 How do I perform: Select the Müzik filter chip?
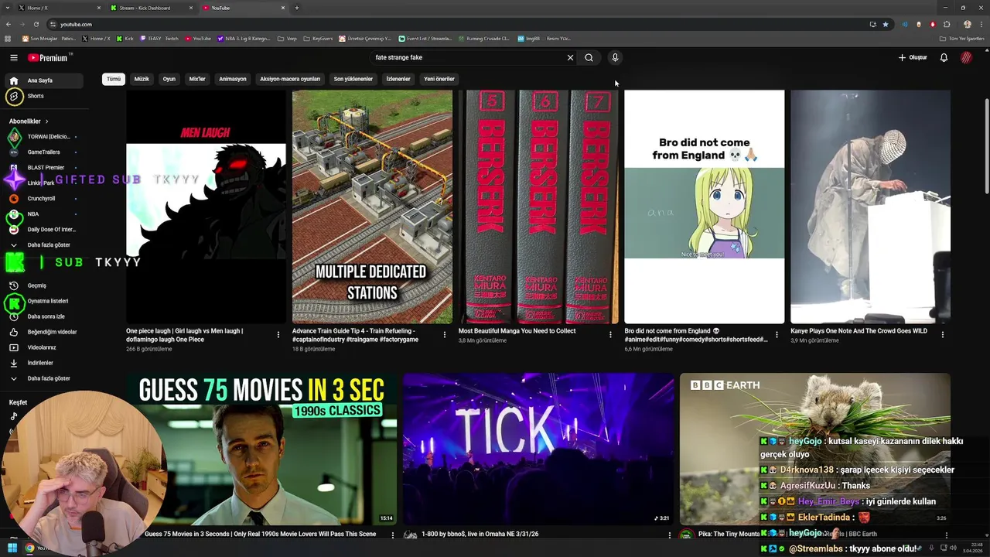pyautogui.click(x=142, y=79)
